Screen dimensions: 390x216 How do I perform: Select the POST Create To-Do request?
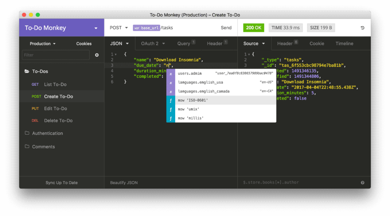tap(62, 96)
